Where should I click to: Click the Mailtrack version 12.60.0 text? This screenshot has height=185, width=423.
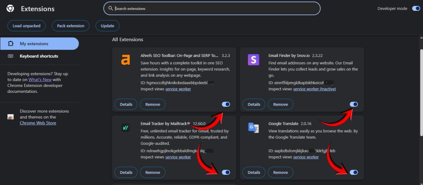(199, 124)
